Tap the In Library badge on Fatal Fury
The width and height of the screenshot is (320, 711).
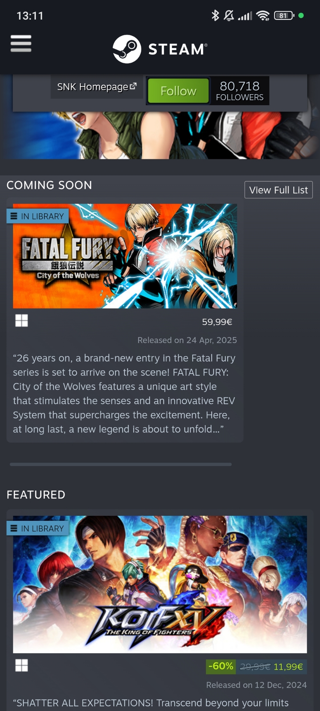(38, 216)
